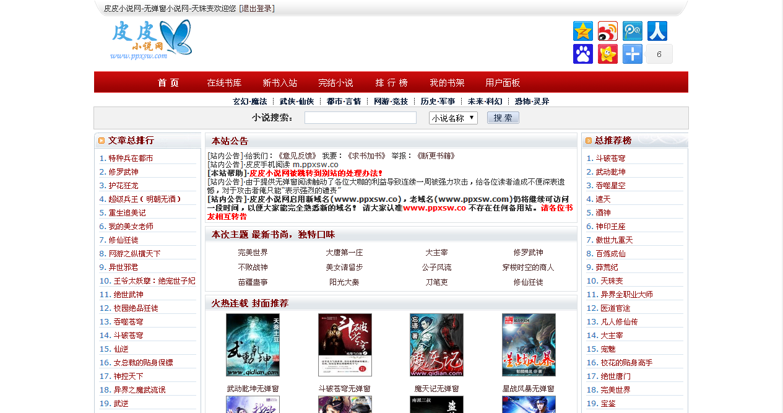783x413 pixels.
Task: Go to the 首页 navigation tab
Action: click(x=168, y=82)
